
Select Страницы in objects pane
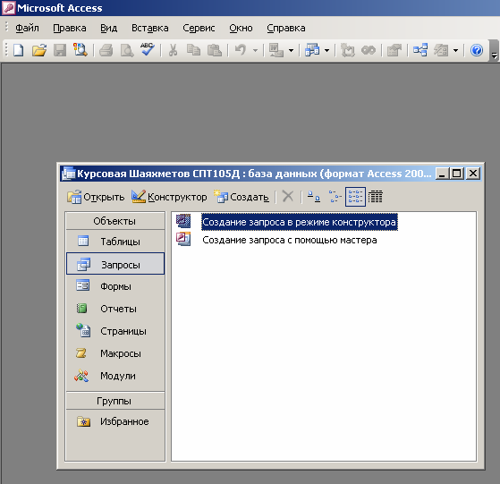pyautogui.click(x=115, y=331)
